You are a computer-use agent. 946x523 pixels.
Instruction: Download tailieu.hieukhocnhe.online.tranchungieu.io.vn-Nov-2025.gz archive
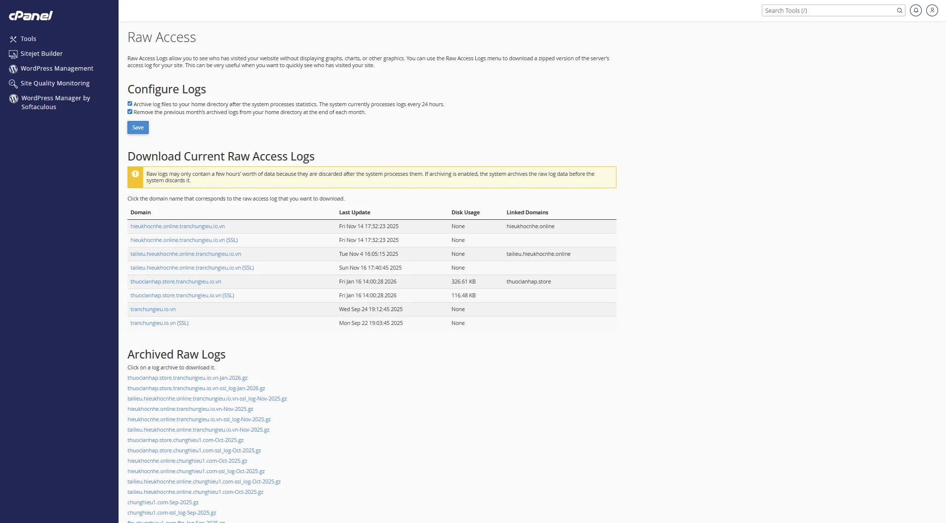click(x=199, y=430)
